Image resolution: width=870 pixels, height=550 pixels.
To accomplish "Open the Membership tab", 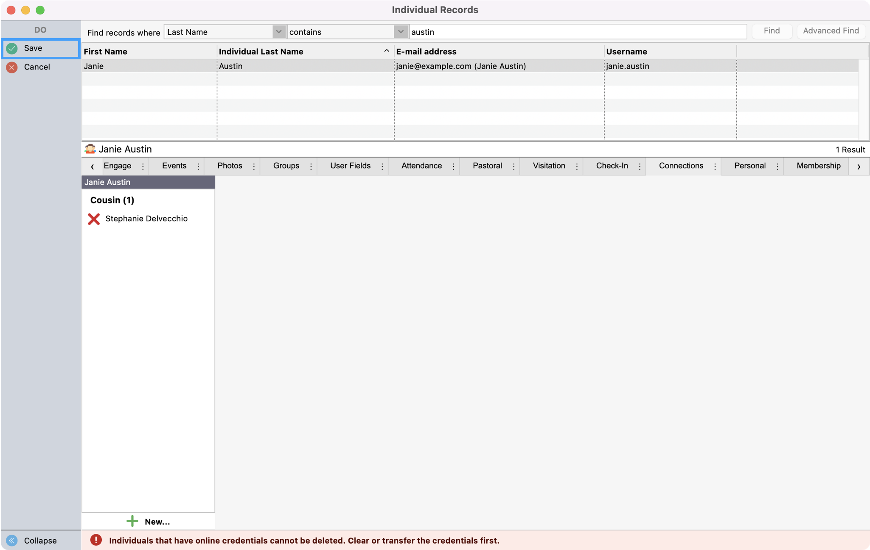I will pos(818,166).
